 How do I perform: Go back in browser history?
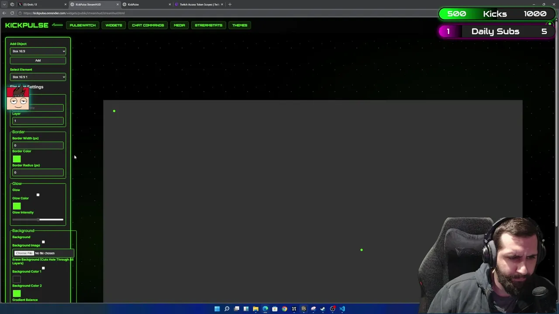point(4,13)
